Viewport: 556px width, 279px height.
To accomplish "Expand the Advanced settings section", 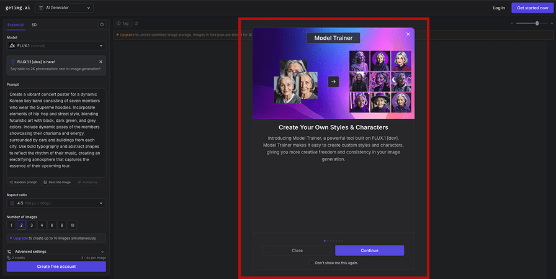I will [x=56, y=252].
